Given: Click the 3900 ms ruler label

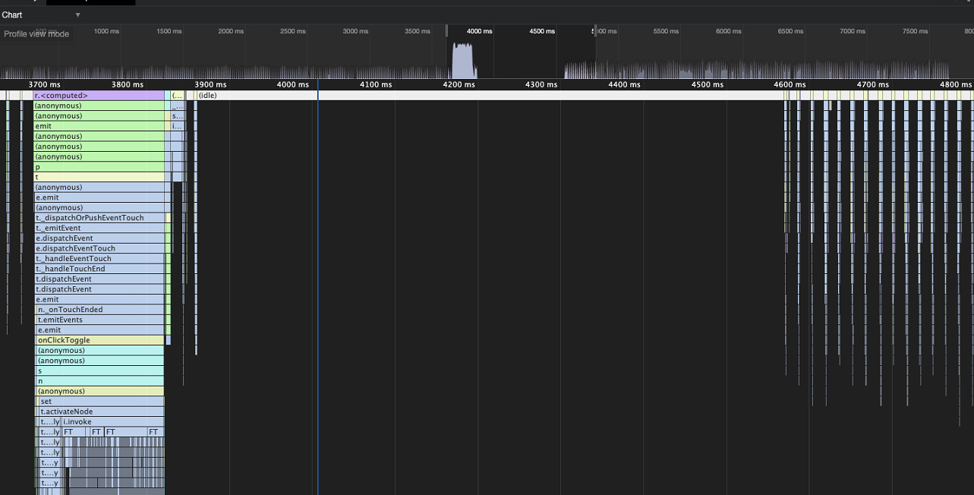Looking at the screenshot, I should tap(210, 84).
